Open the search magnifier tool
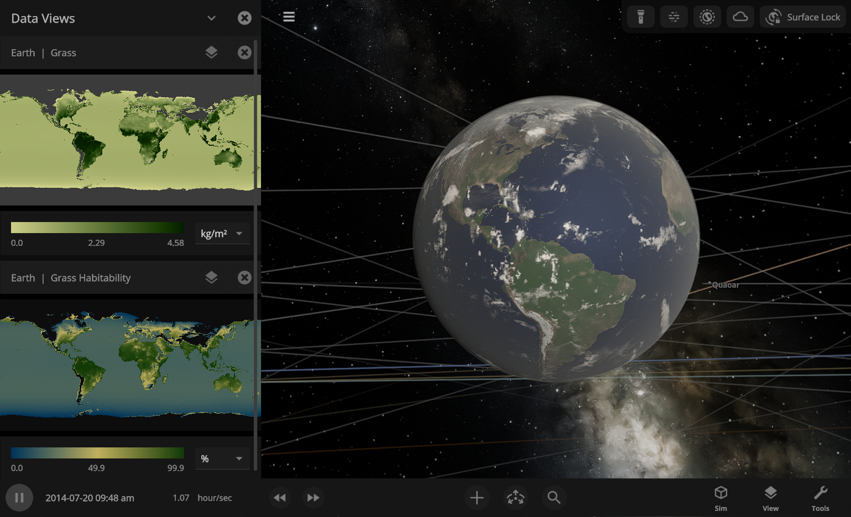The image size is (851, 517). [x=554, y=498]
